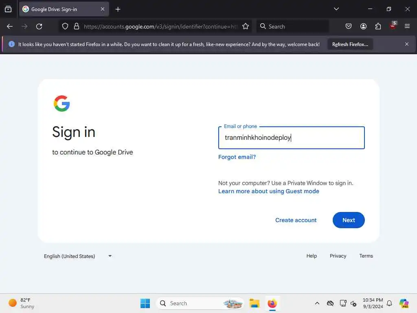Minimize the Firefox window
The image size is (417, 313).
point(370,9)
